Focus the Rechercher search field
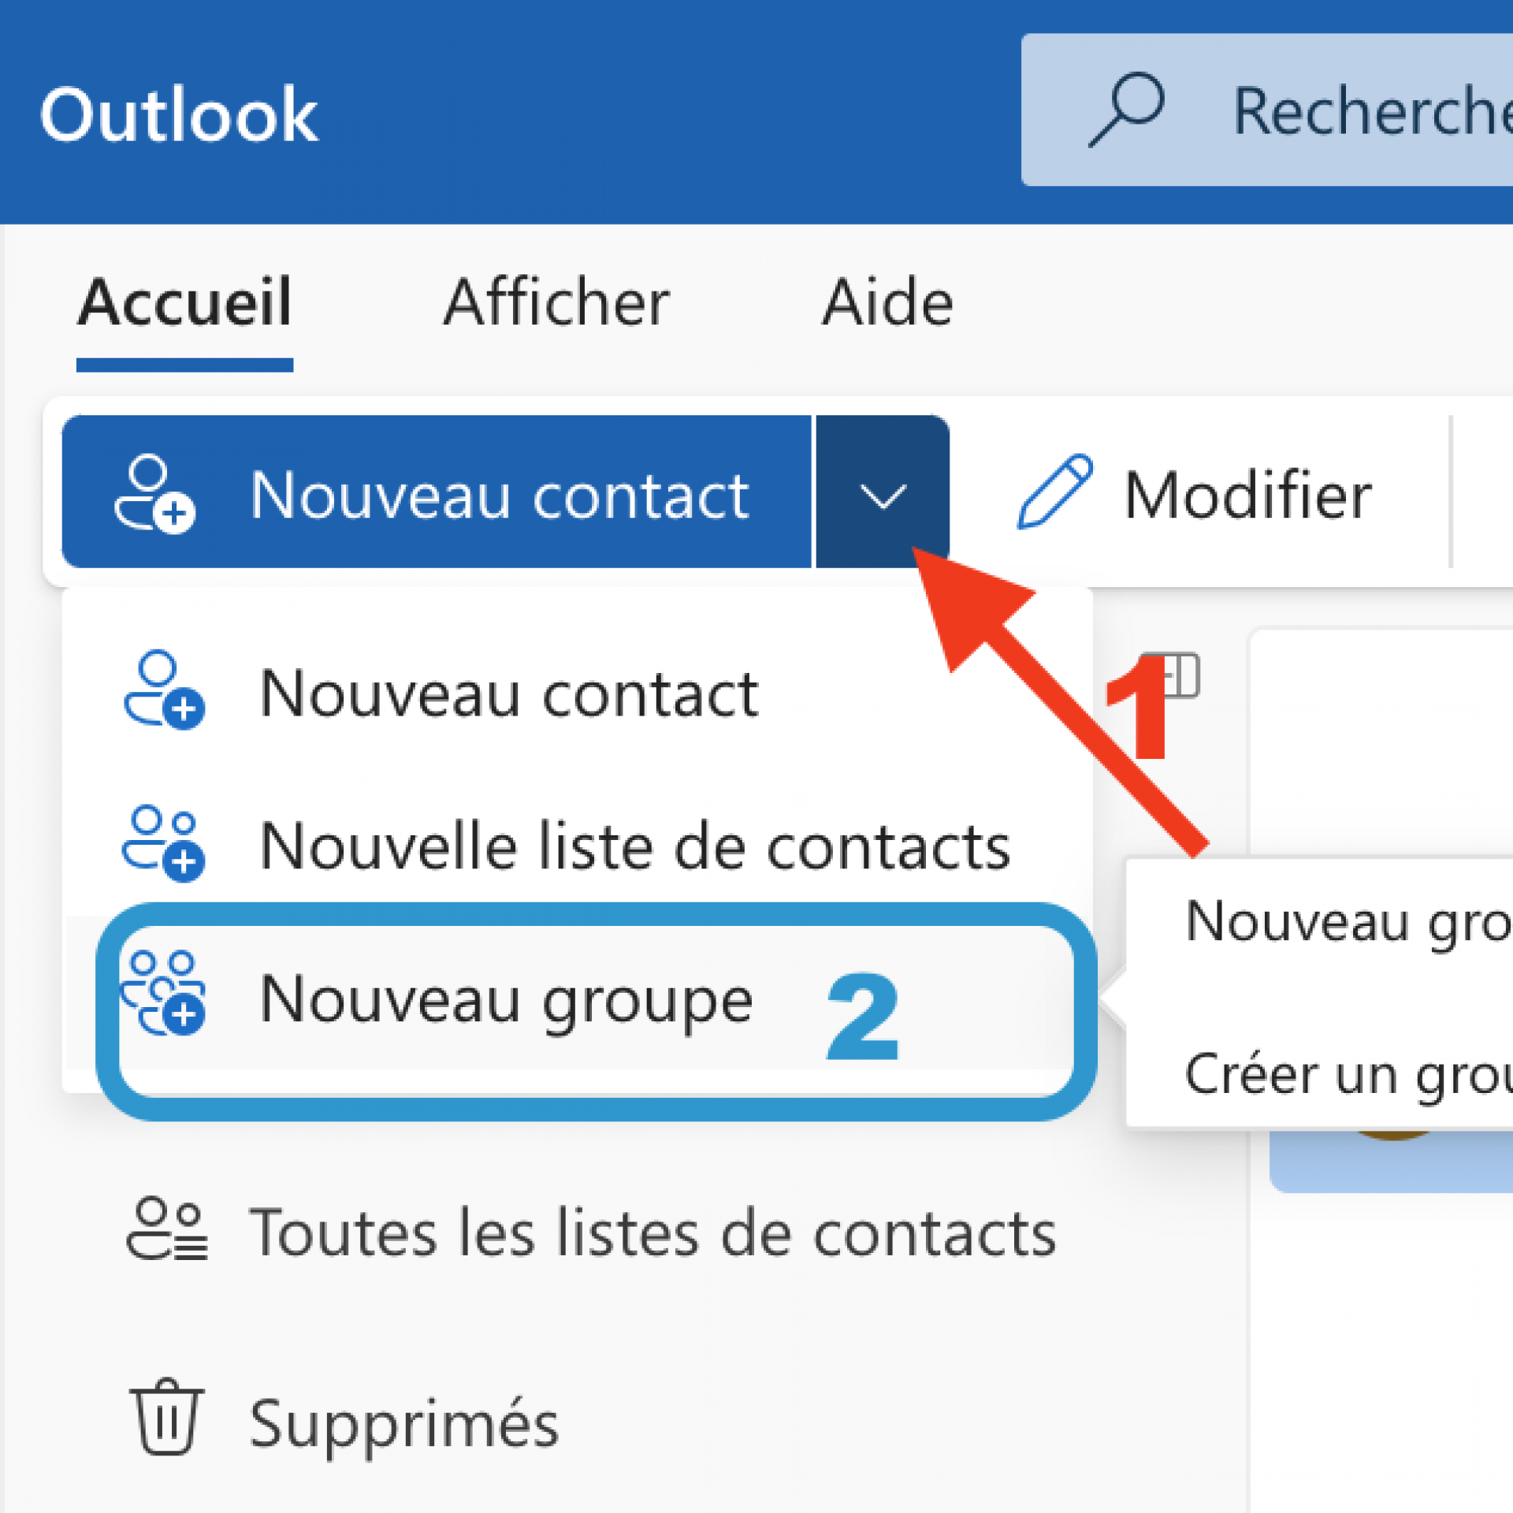Screen dimensions: 1513x1513 tap(1267, 110)
